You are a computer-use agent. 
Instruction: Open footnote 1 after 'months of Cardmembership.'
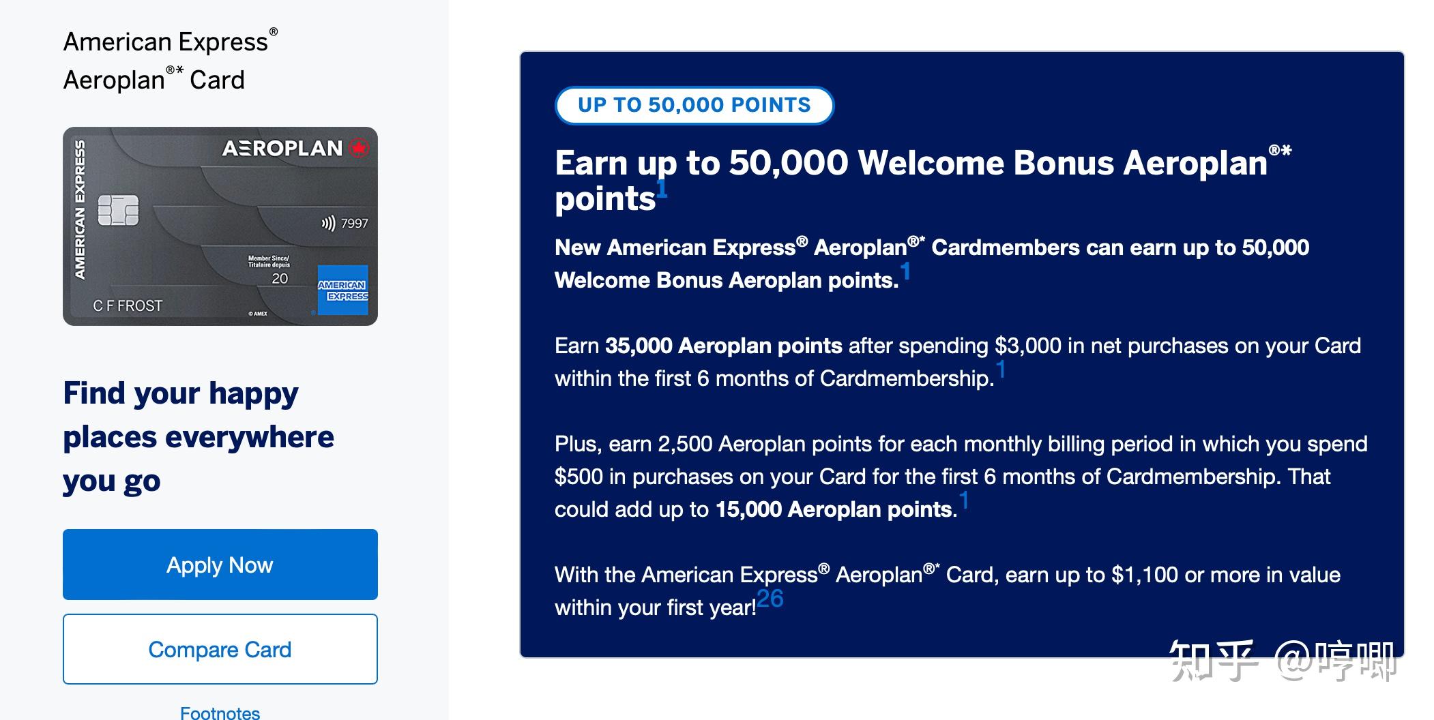(x=1001, y=370)
